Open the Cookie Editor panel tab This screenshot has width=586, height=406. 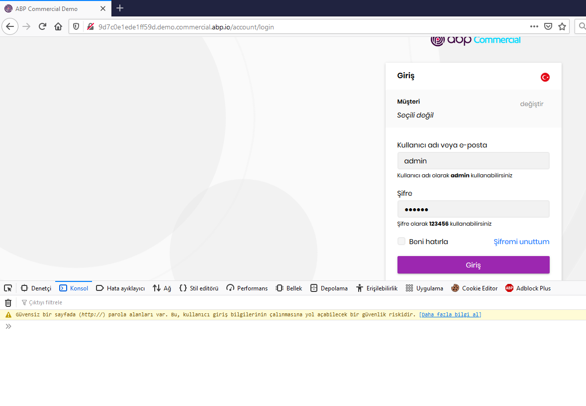[x=475, y=288]
